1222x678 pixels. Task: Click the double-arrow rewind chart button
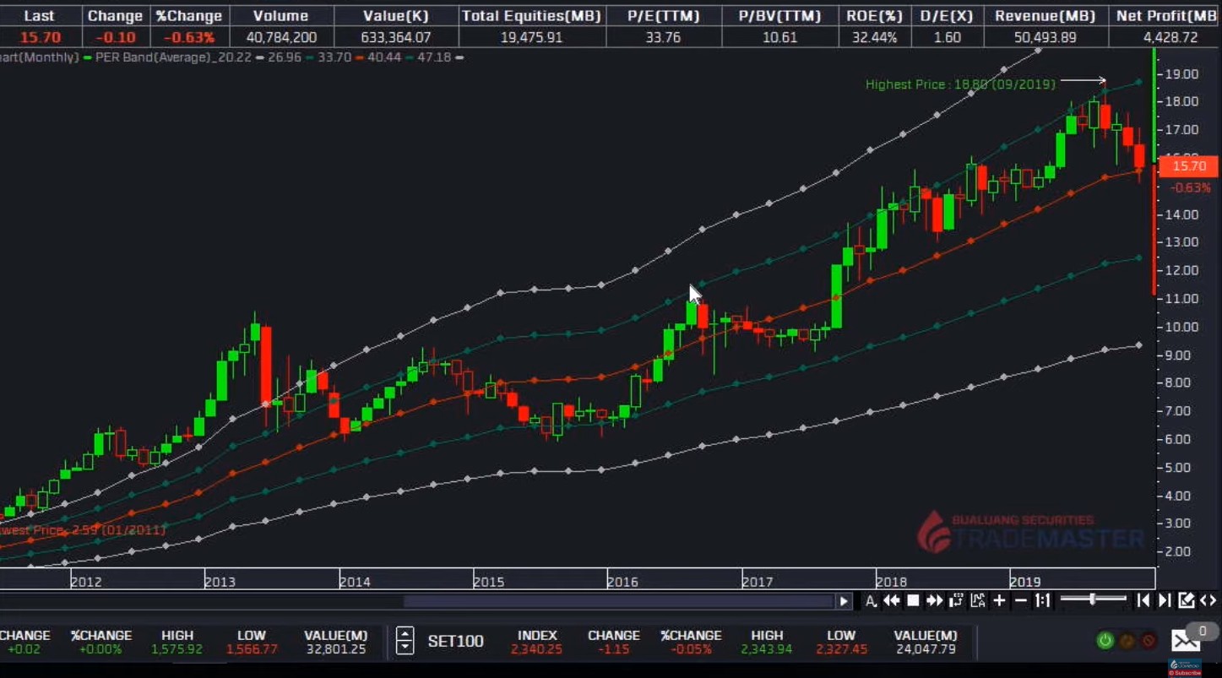point(891,600)
